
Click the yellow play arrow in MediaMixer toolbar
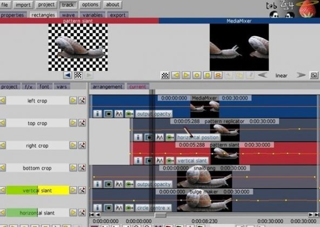point(186,75)
